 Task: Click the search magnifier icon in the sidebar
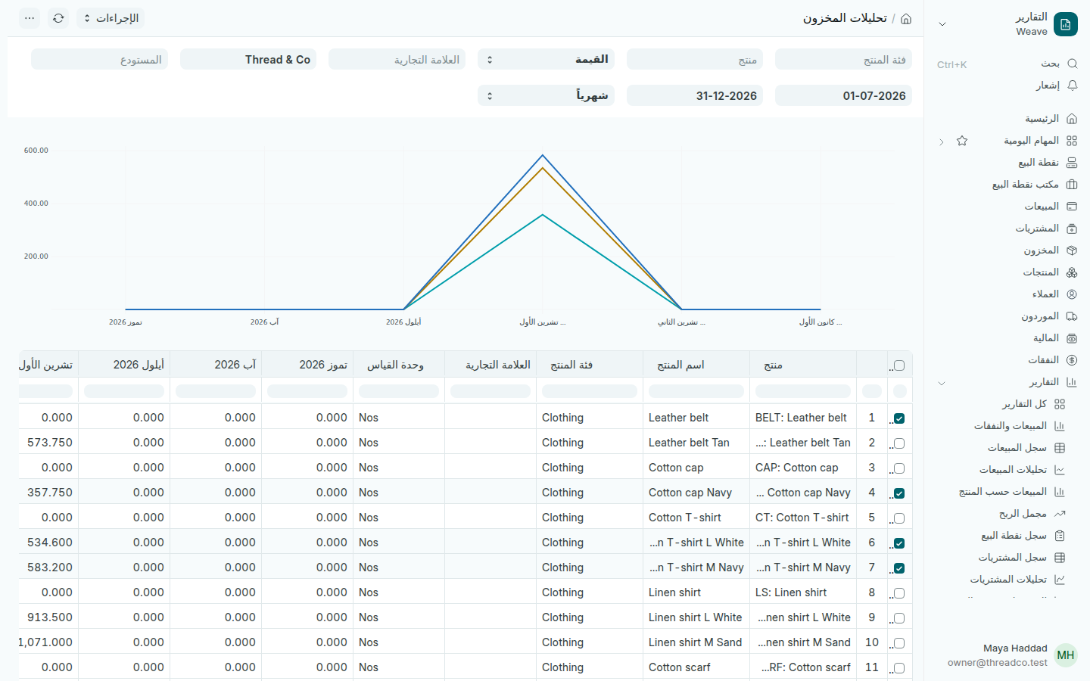pos(1072,64)
